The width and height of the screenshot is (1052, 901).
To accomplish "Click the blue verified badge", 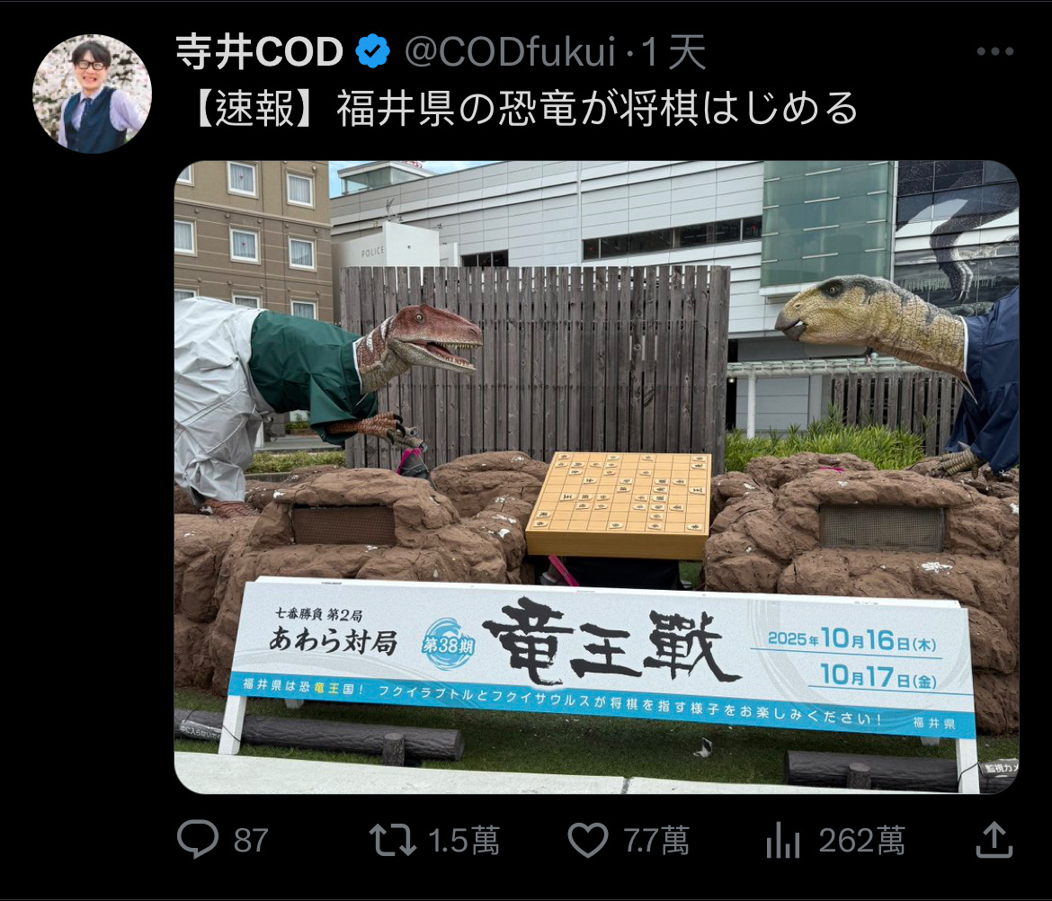I will (373, 51).
